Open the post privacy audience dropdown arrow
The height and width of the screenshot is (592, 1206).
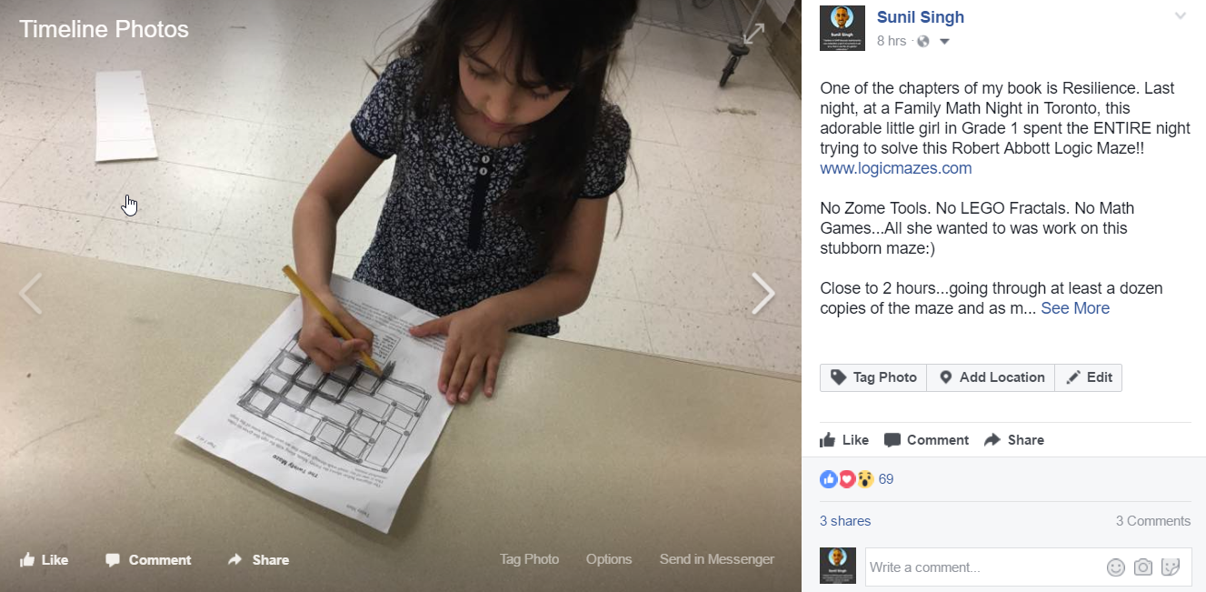[943, 42]
